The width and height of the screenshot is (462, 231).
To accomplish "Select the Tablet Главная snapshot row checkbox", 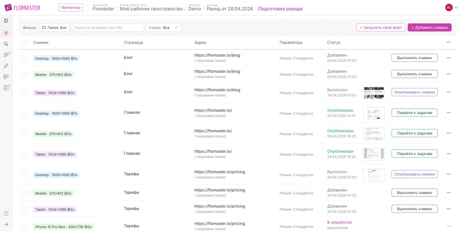I will (x=24, y=154).
